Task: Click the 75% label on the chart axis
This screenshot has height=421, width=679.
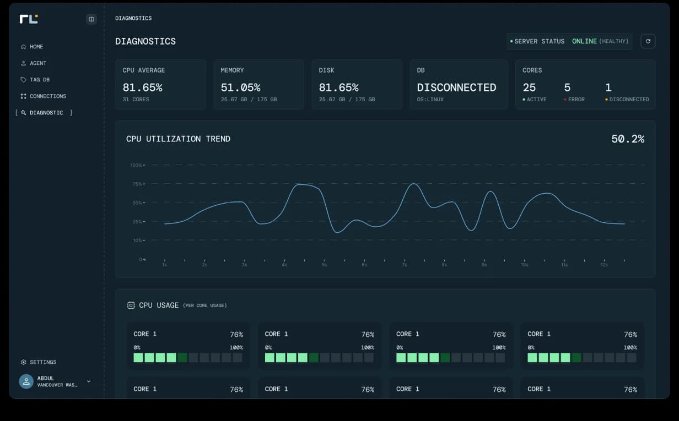Action: click(137, 184)
